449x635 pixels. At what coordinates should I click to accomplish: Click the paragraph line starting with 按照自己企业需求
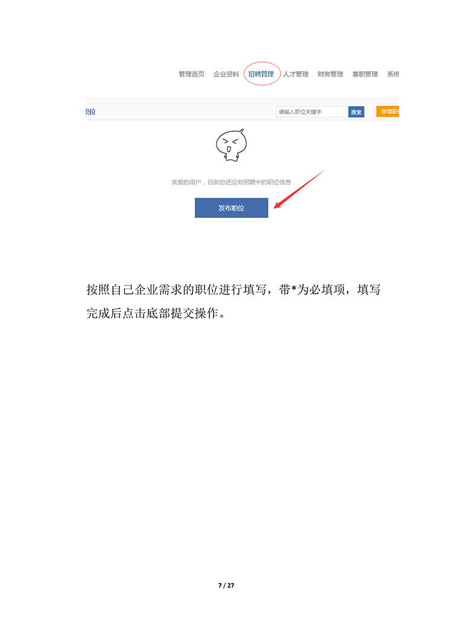pos(234,290)
